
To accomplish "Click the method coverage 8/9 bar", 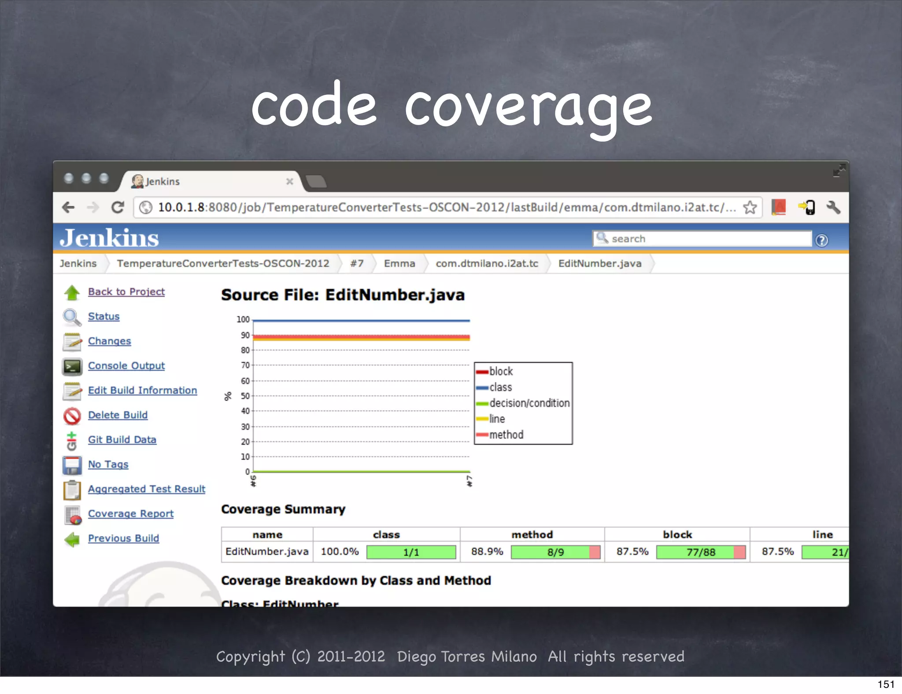I will coord(555,552).
